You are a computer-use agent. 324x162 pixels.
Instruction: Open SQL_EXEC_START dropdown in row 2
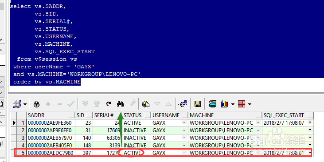click(310, 130)
